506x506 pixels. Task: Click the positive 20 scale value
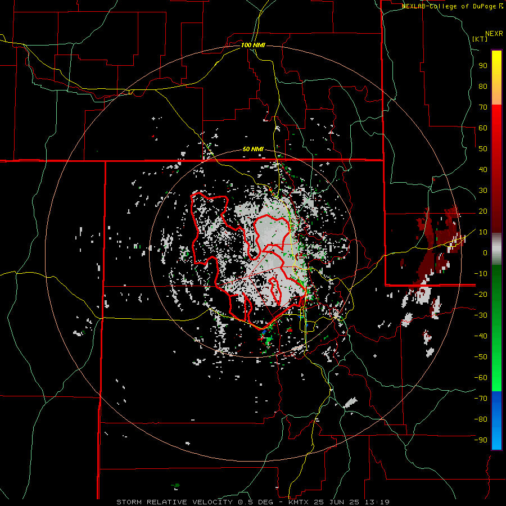point(483,211)
